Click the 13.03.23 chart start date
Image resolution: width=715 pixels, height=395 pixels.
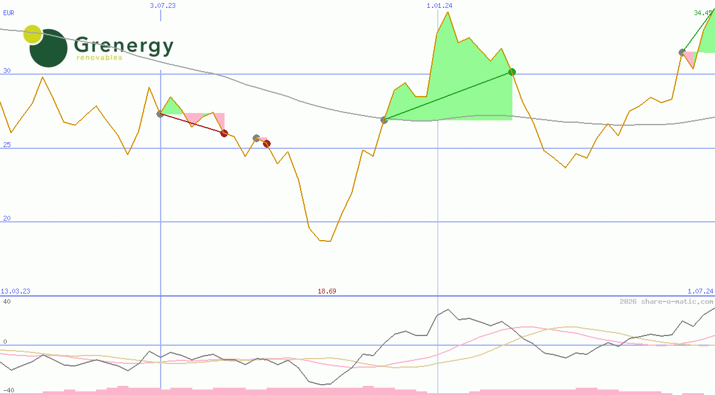pos(15,291)
